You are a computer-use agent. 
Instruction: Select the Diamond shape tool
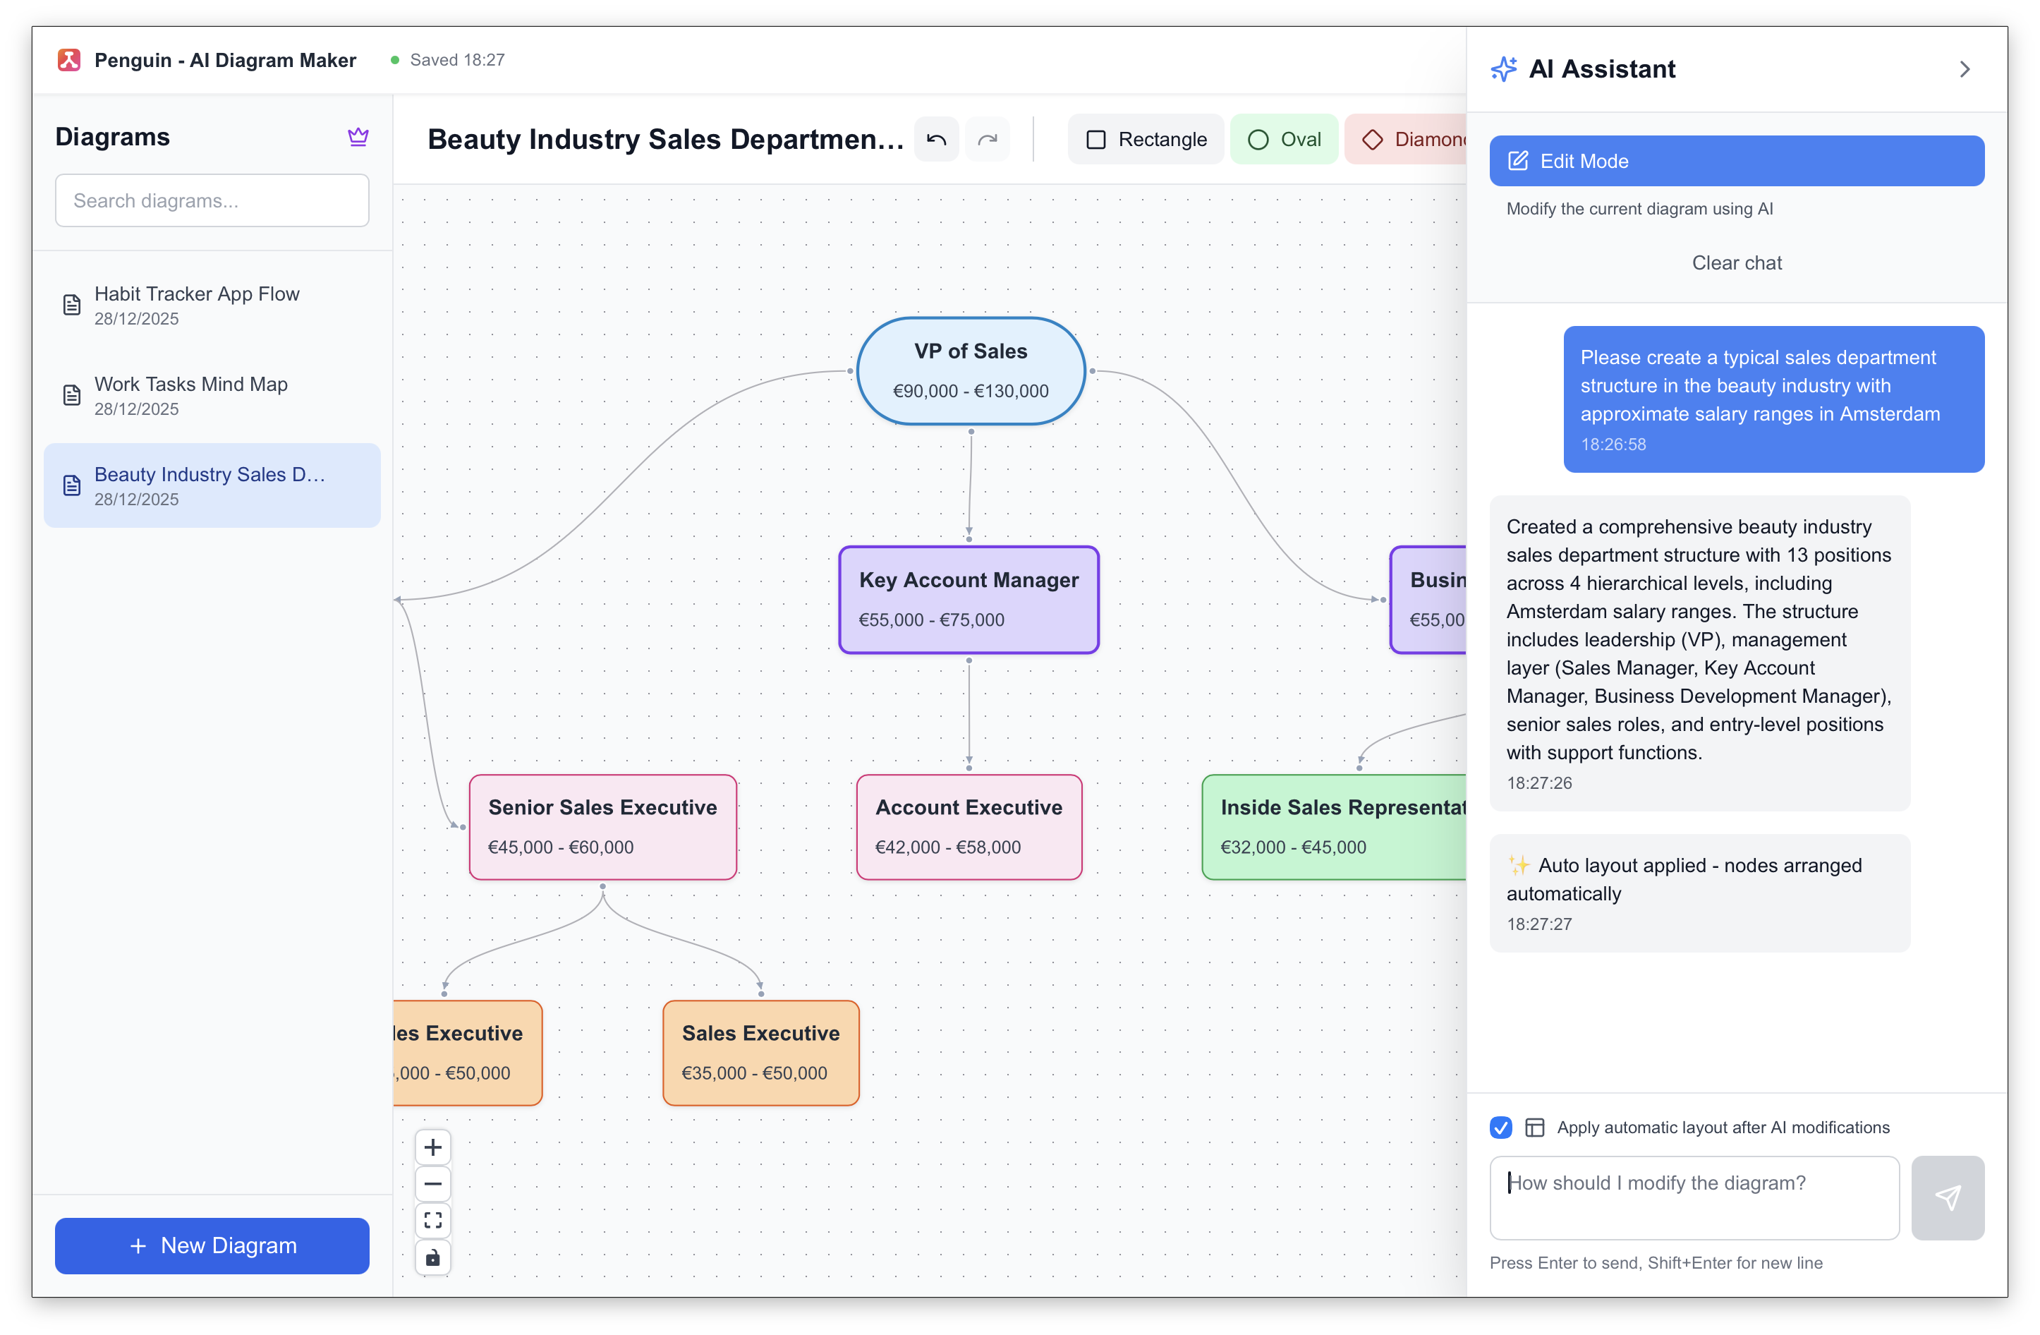[x=1411, y=138]
